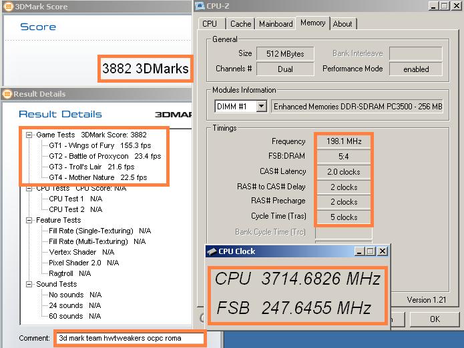
Task: Close the CPU-Z window
Action: 457,6
